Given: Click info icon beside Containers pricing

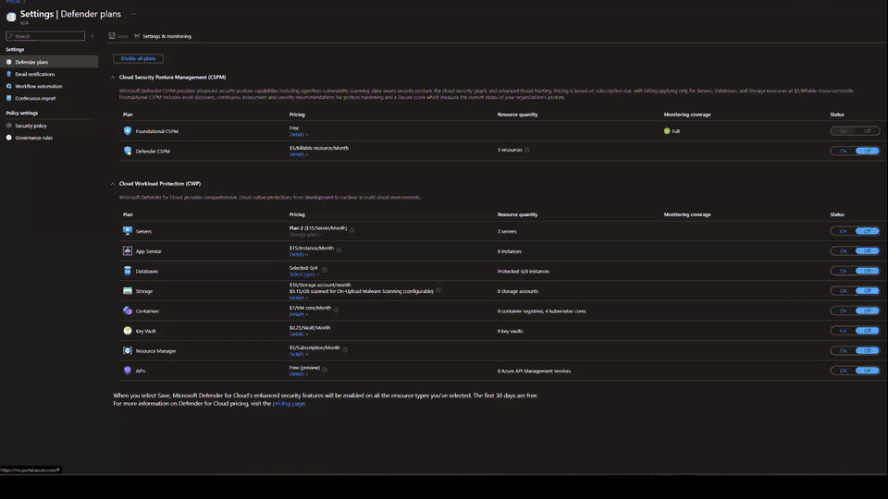Looking at the screenshot, I should point(336,310).
